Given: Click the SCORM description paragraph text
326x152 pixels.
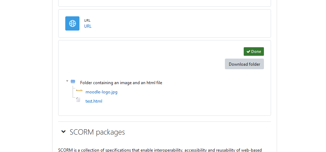Looking at the screenshot, I should point(160,150).
